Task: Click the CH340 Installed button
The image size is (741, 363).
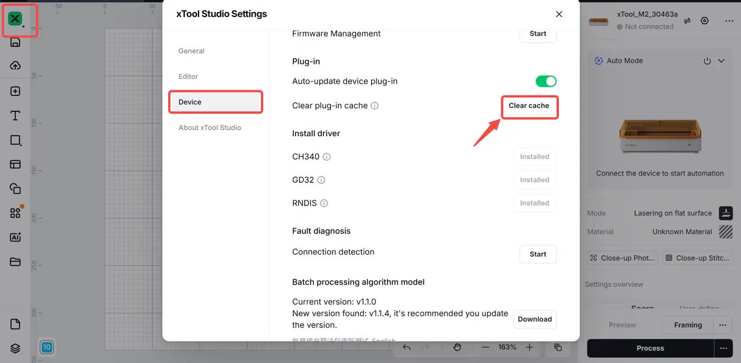Action: tap(535, 157)
